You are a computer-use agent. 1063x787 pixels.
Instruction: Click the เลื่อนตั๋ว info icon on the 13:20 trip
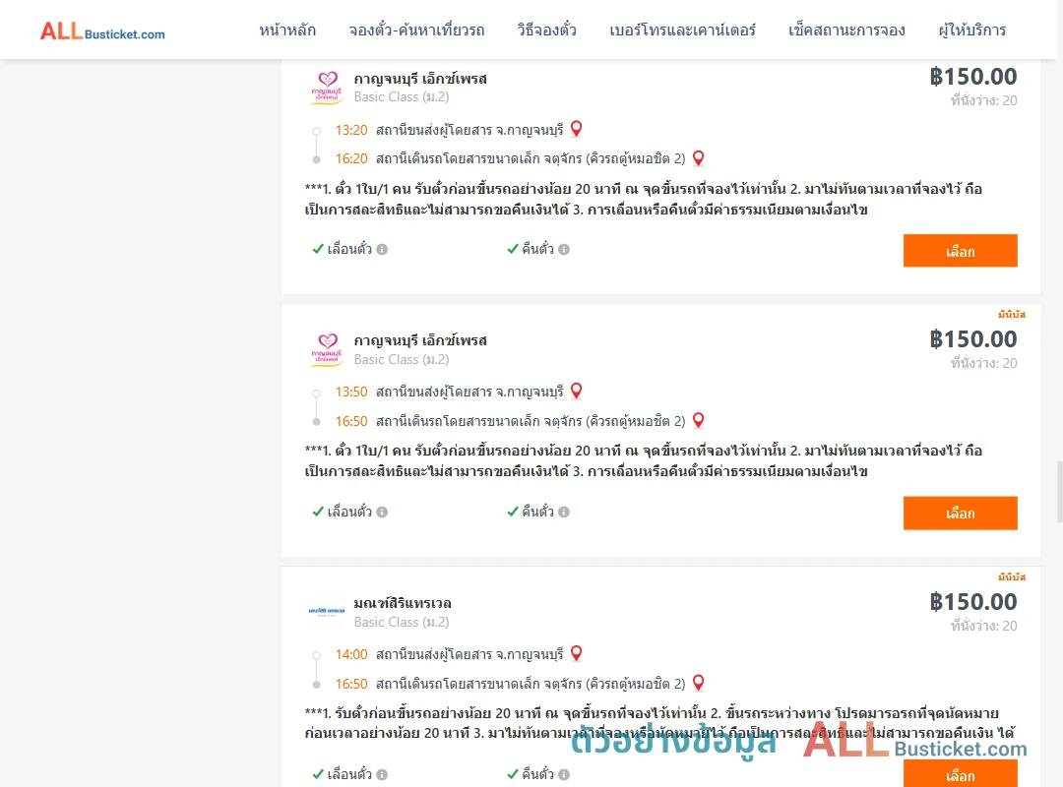click(x=382, y=250)
